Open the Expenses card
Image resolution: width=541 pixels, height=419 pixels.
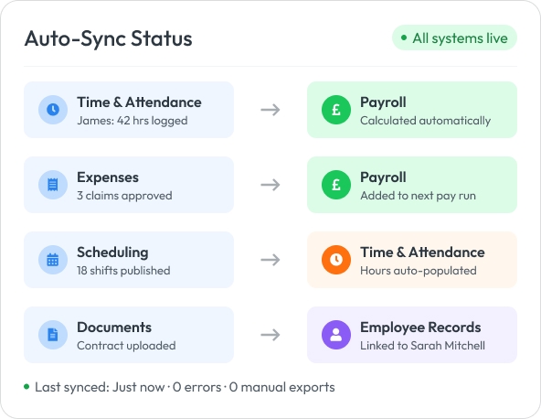pos(129,185)
